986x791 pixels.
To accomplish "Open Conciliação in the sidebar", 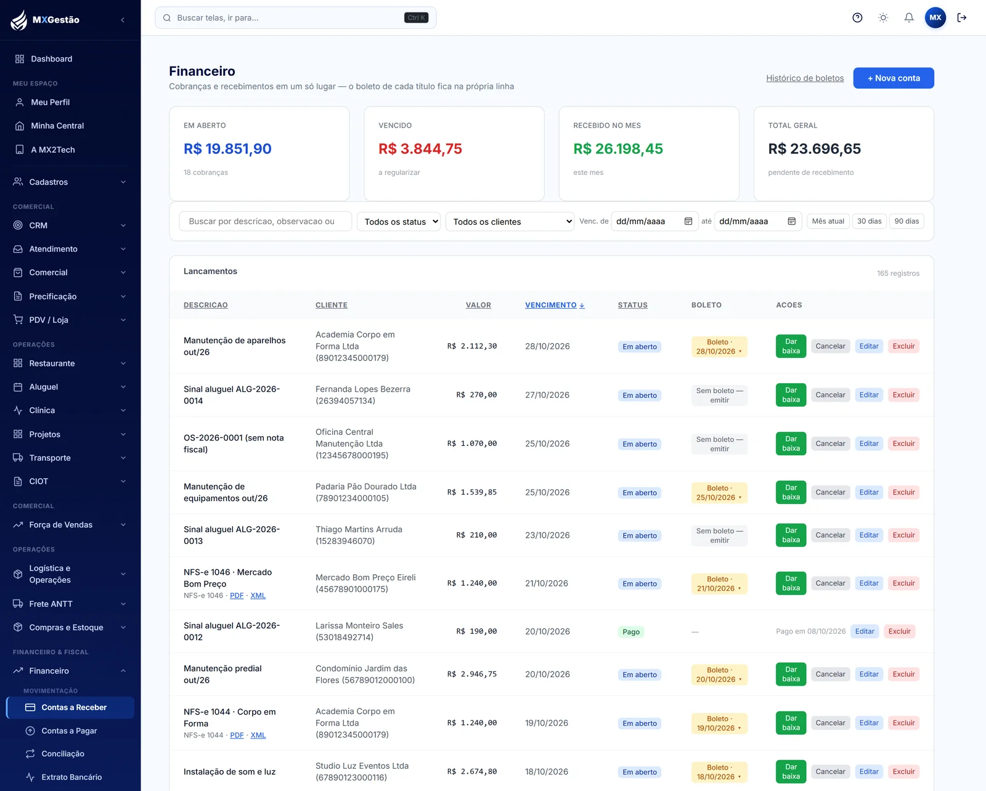I will coord(63,754).
